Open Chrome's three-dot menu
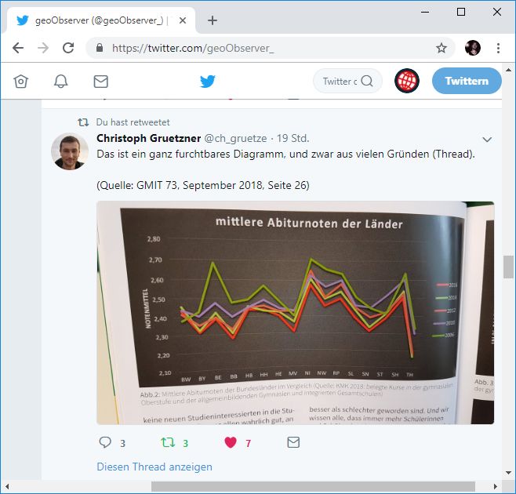Image resolution: width=516 pixels, height=494 pixels. tap(498, 48)
